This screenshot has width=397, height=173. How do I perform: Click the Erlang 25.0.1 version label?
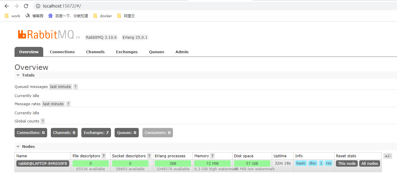pyautogui.click(x=135, y=38)
